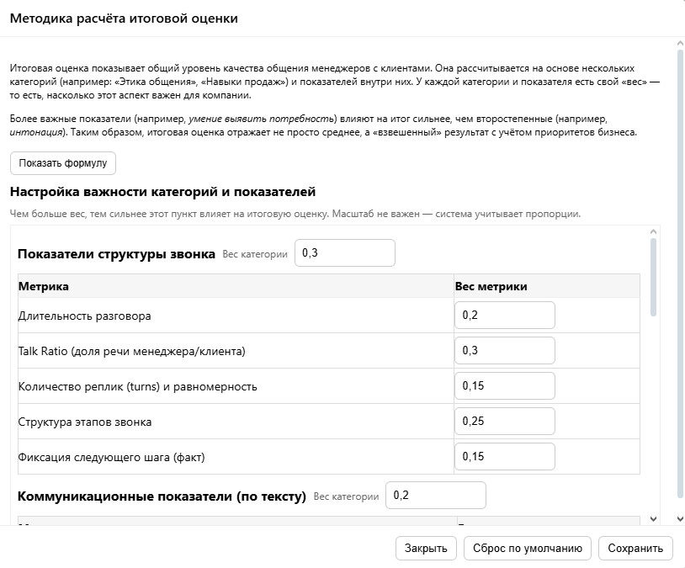The width and height of the screenshot is (685, 568).
Task: Click the Структура этапов звонка weight input
Action: tap(503, 421)
